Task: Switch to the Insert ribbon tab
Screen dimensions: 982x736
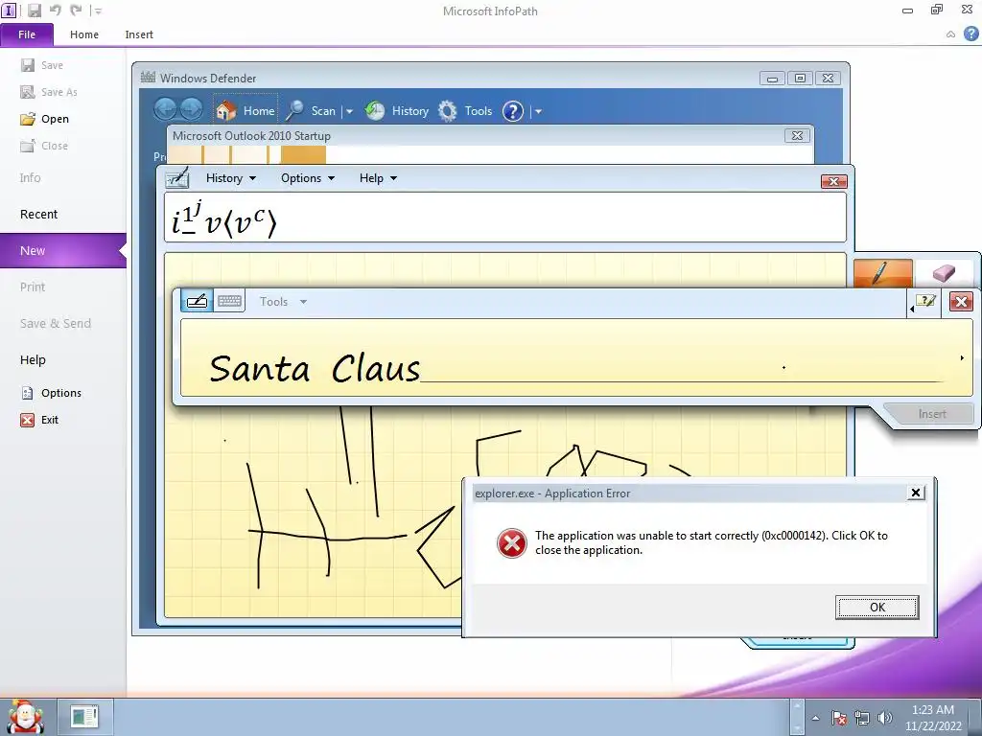Action: (x=139, y=34)
